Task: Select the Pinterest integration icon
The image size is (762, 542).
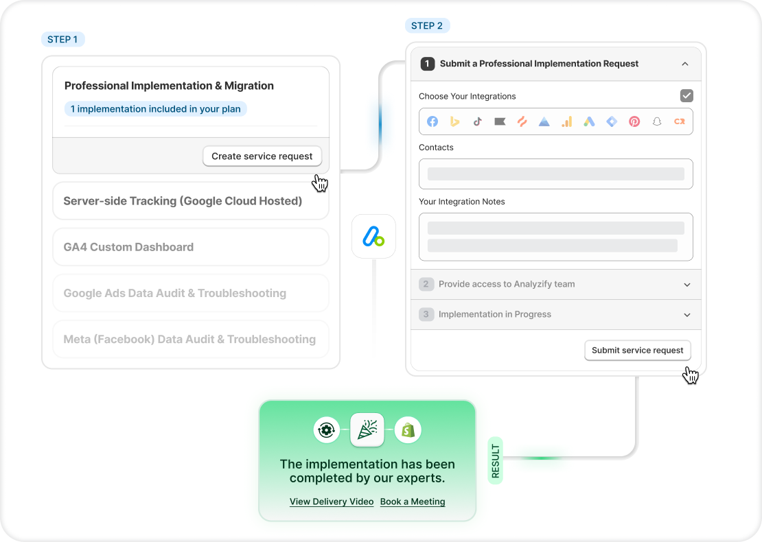Action: [x=634, y=121]
